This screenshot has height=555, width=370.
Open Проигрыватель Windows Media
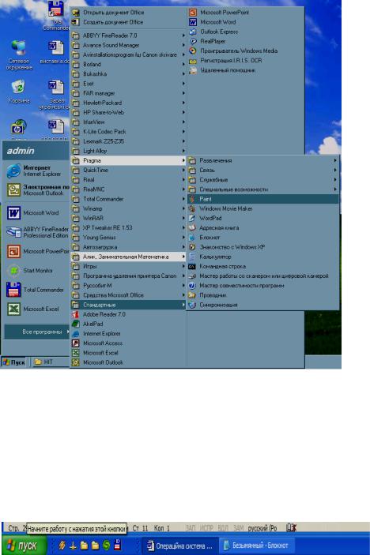[x=245, y=51]
